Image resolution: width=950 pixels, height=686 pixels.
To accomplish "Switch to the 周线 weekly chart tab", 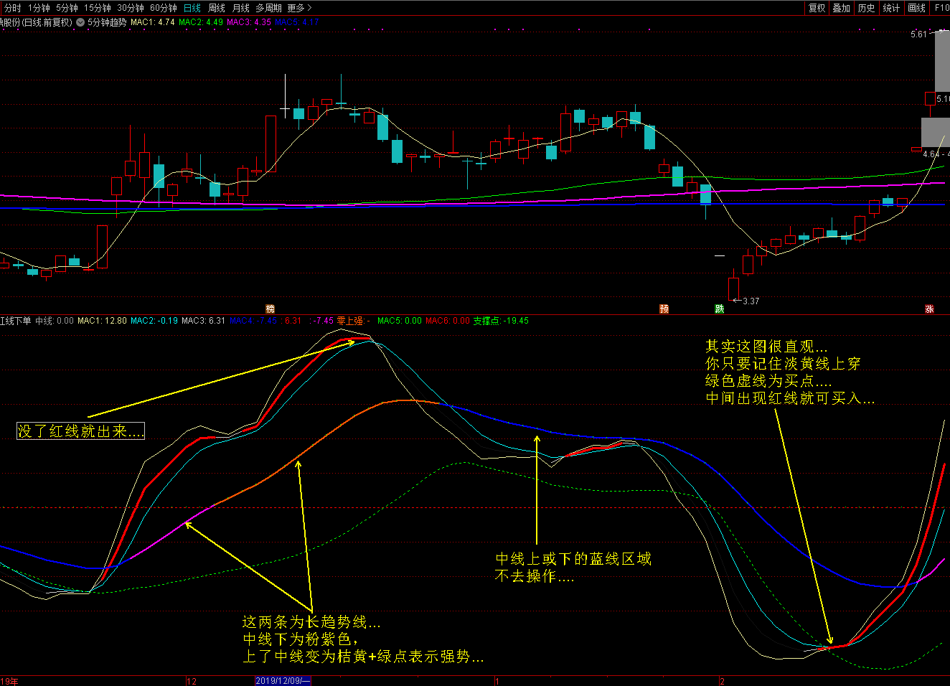I will (217, 8).
